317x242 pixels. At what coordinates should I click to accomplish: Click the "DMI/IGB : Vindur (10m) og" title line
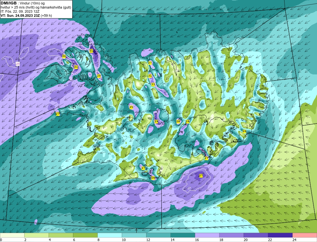pyautogui.click(x=23, y=3)
